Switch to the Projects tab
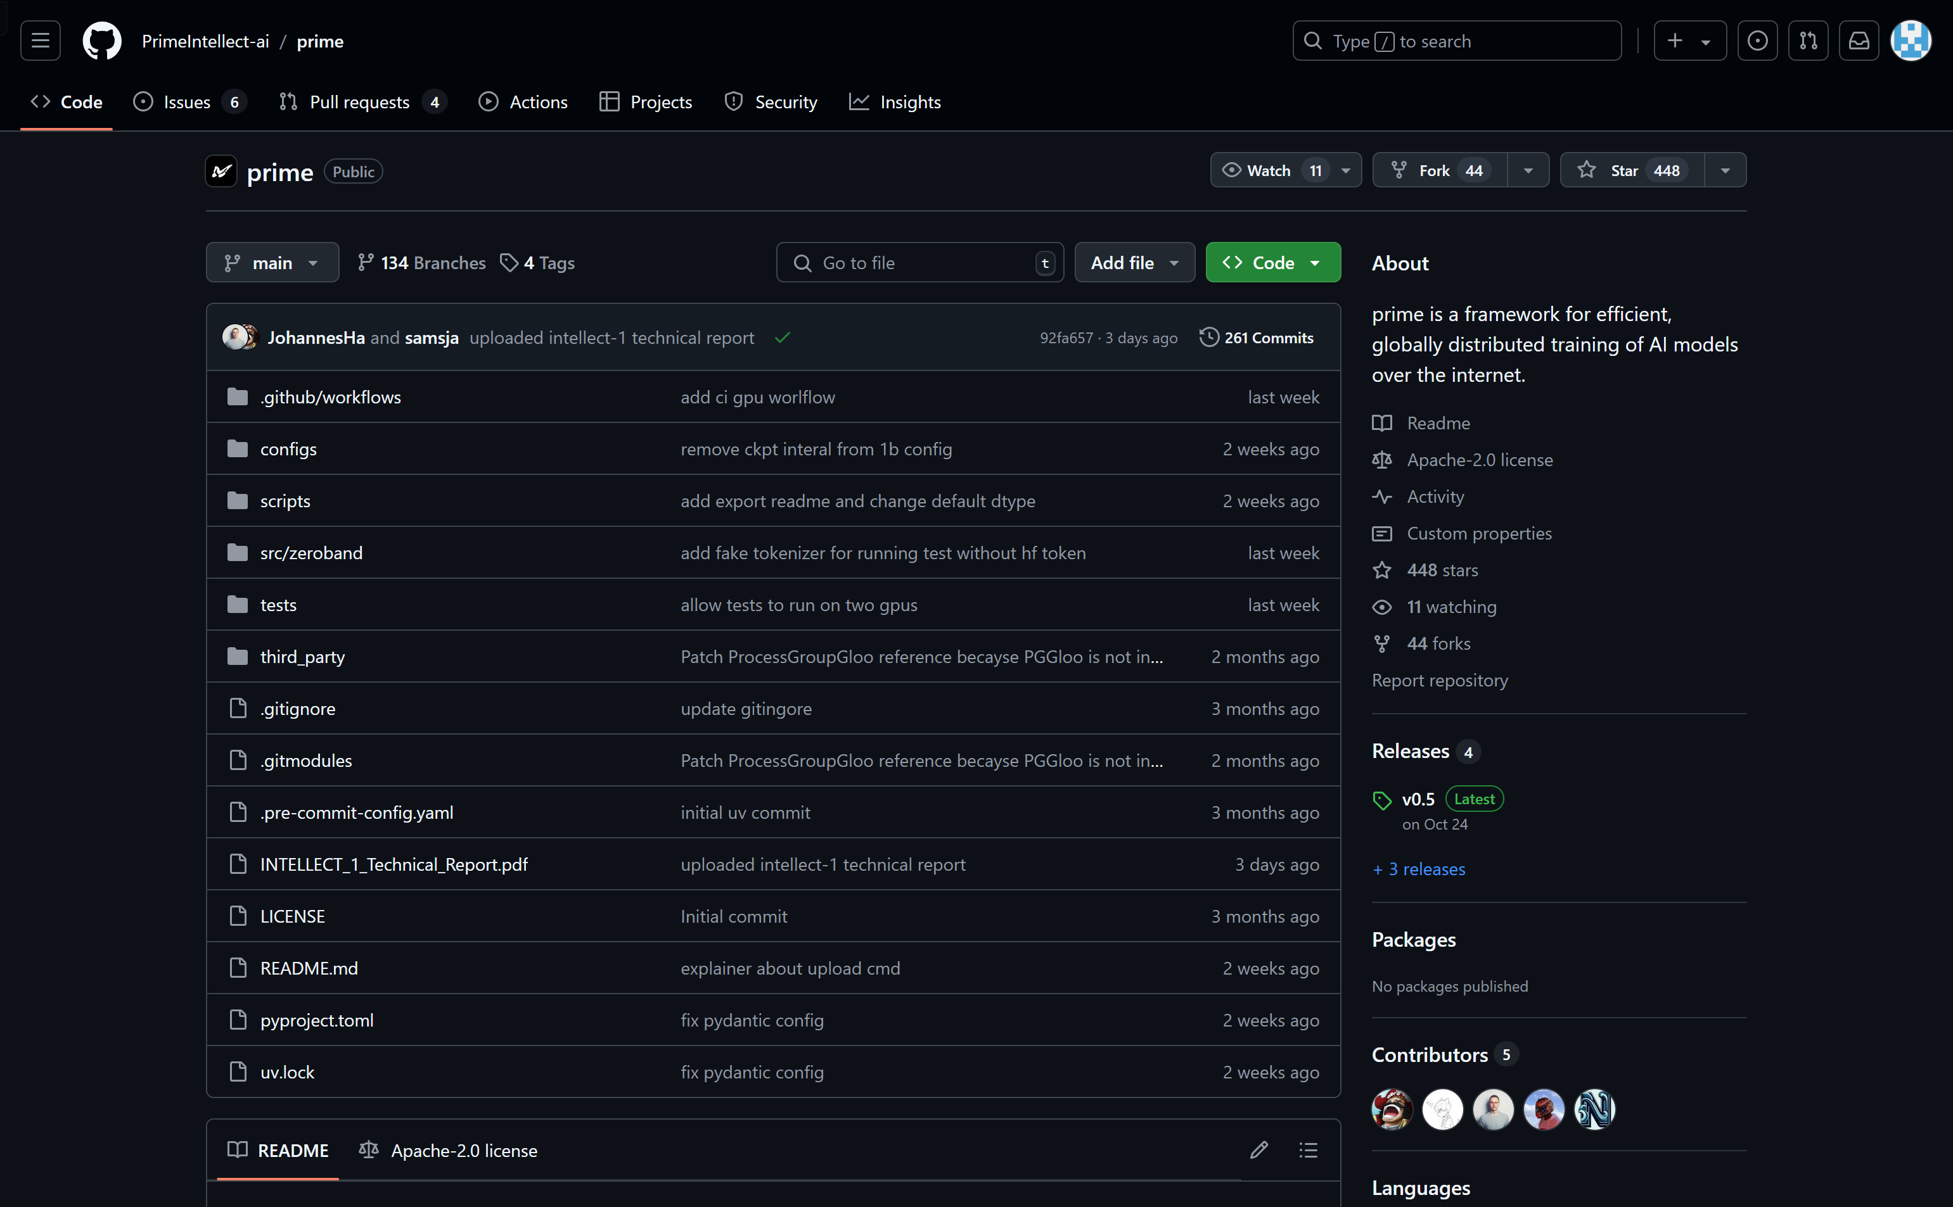Image resolution: width=1953 pixels, height=1207 pixels. pyautogui.click(x=646, y=102)
